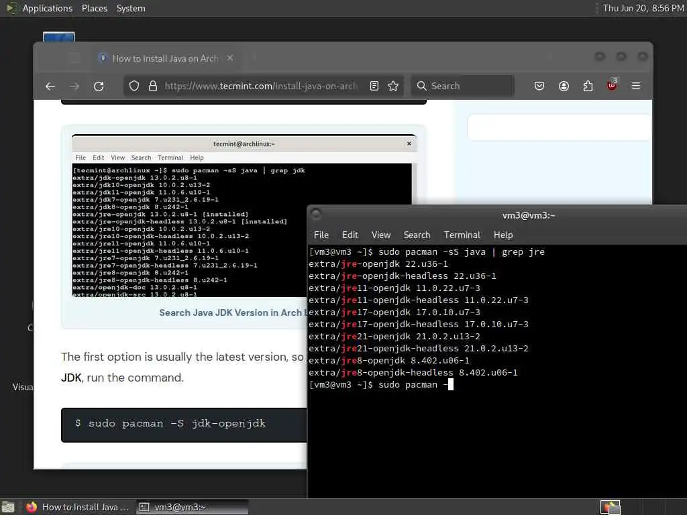This screenshot has width=687, height=515.
Task: Click the Firefox URL address field
Action: pyautogui.click(x=261, y=86)
